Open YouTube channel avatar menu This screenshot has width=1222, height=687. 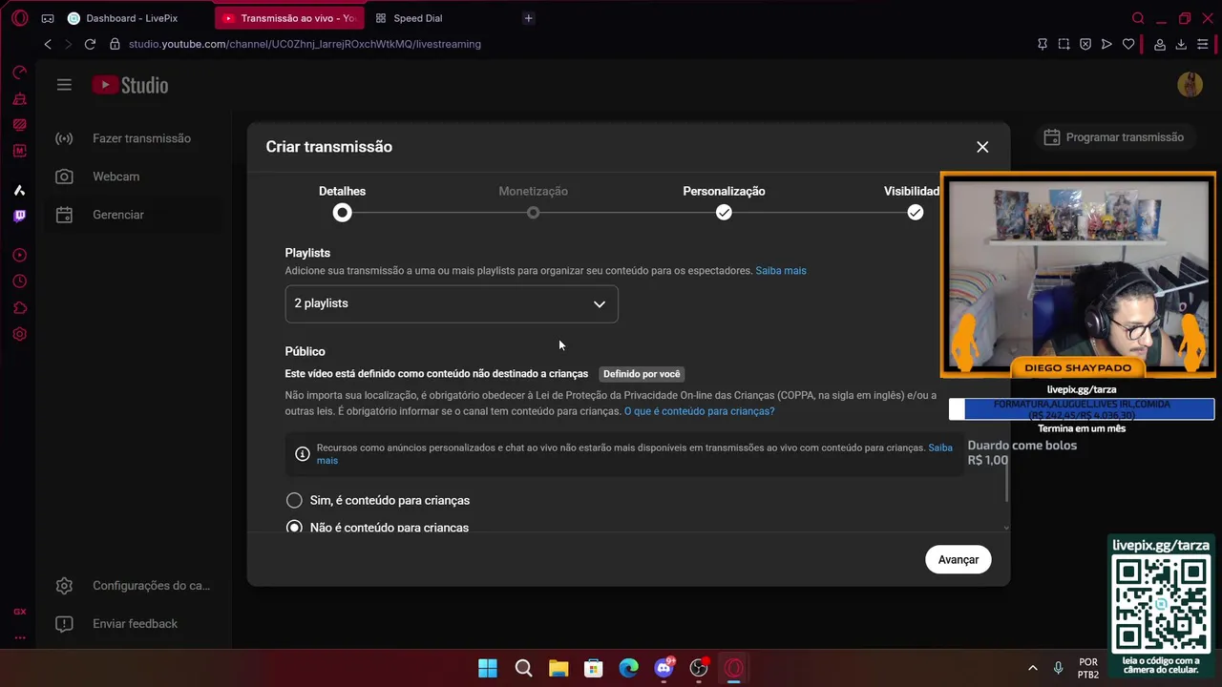(1190, 85)
